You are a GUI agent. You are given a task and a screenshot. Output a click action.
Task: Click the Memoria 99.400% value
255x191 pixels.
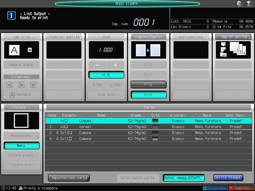click(x=246, y=22)
